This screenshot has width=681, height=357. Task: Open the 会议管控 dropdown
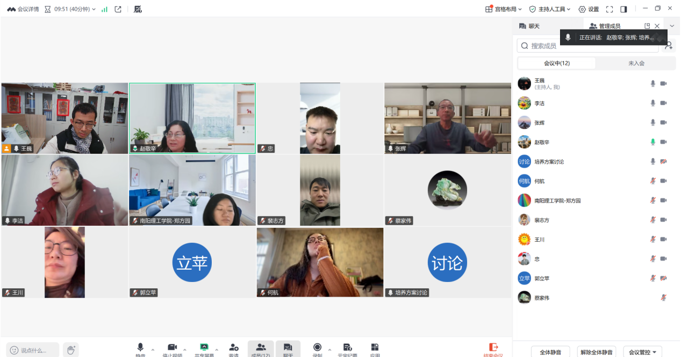coord(642,352)
